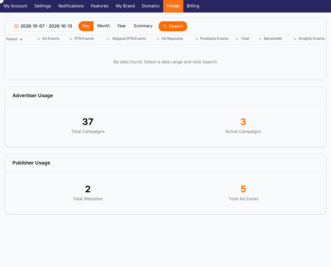The width and height of the screenshot is (331, 267).
Task: Go to the Notifications tab
Action: [x=71, y=6]
